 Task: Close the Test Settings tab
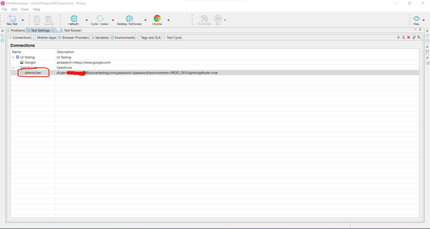point(52,30)
